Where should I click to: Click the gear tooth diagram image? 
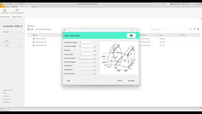click(x=119, y=58)
